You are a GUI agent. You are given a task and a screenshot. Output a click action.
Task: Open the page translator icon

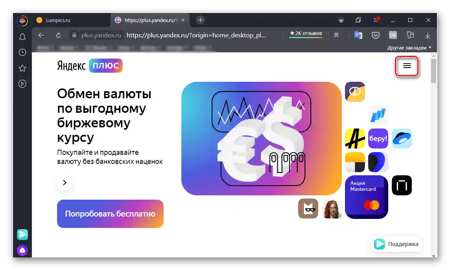point(358,35)
